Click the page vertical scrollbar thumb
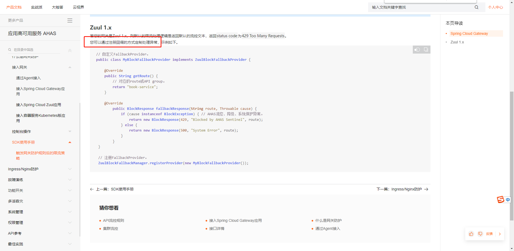This screenshot has height=251, width=514. point(512,156)
